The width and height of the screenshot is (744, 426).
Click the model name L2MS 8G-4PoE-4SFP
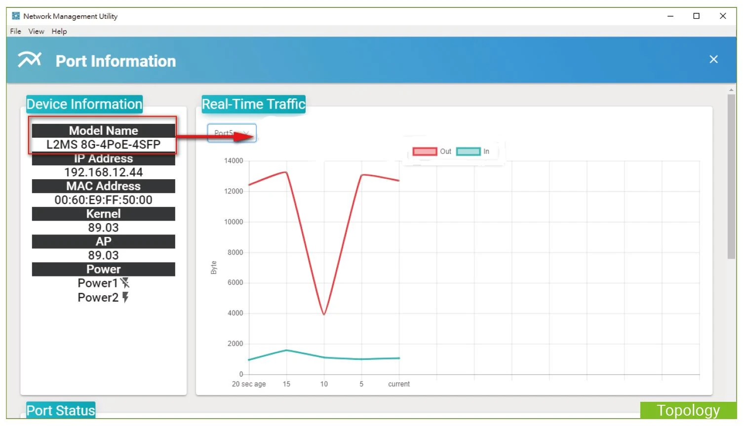click(x=104, y=145)
